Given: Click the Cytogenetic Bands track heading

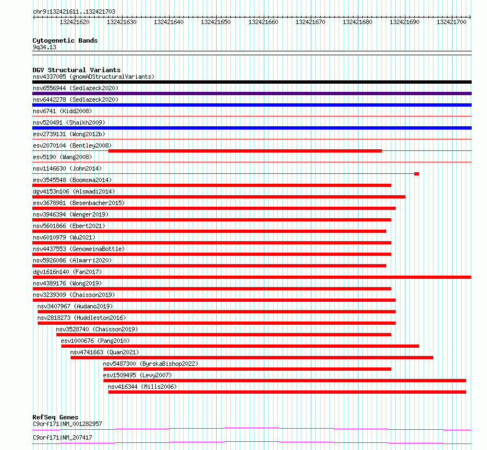Looking at the screenshot, I should click(65, 40).
